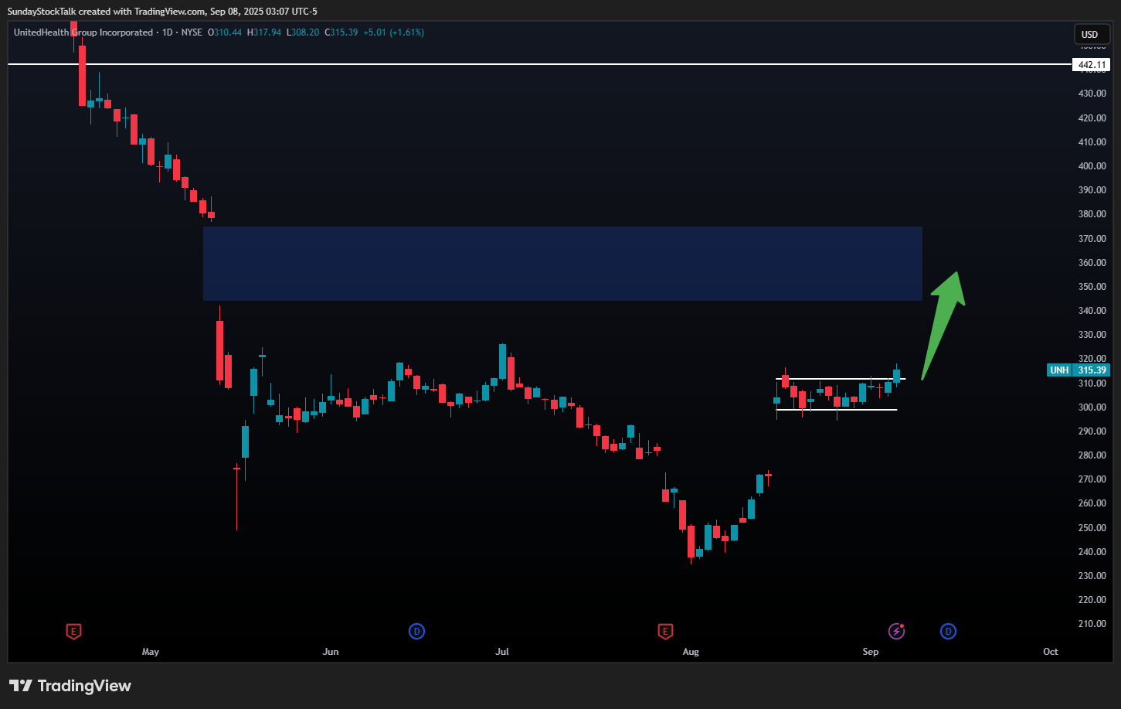This screenshot has height=709, width=1121.
Task: Click the Sep label on the time axis
Action: click(871, 652)
